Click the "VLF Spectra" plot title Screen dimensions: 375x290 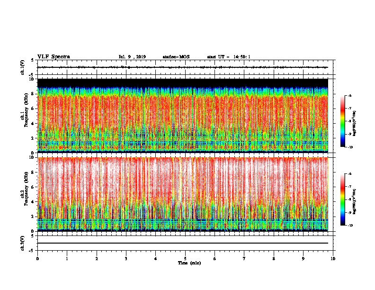(x=54, y=57)
